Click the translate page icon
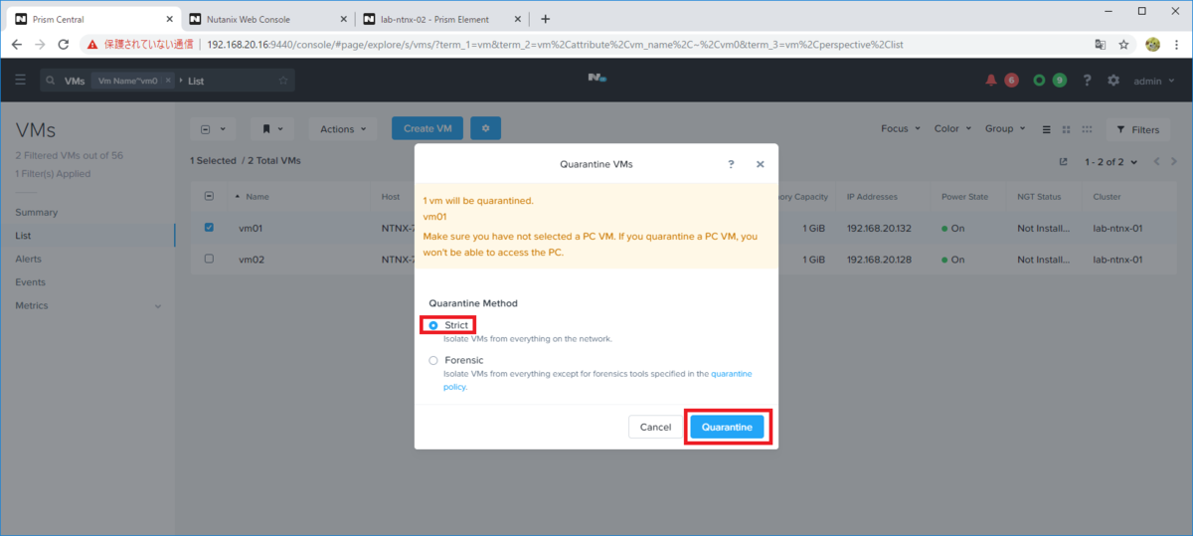This screenshot has height=536, width=1193. coord(1100,45)
